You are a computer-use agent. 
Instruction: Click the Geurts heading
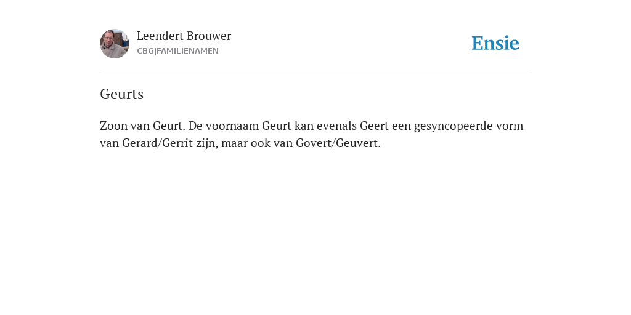point(121,94)
